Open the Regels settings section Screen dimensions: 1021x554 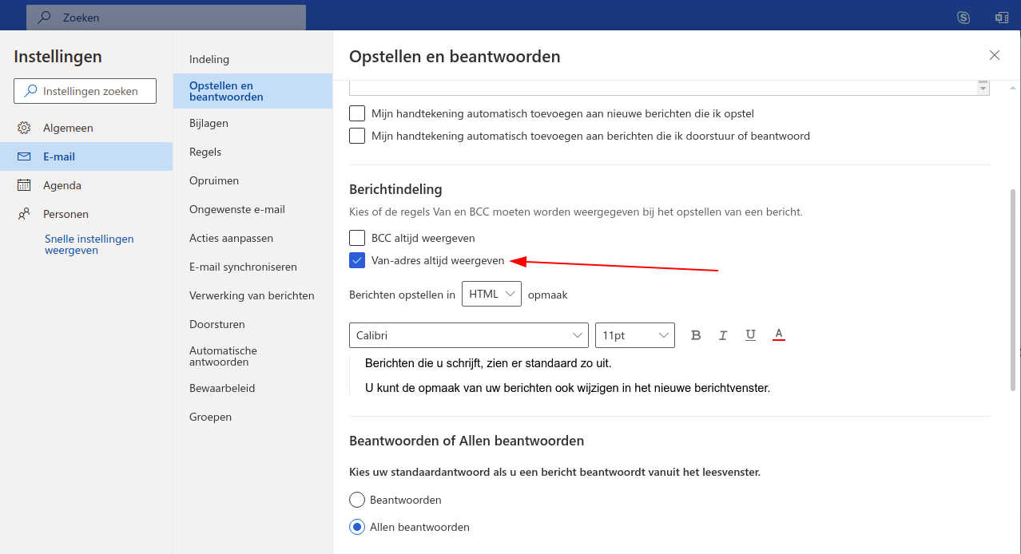205,152
